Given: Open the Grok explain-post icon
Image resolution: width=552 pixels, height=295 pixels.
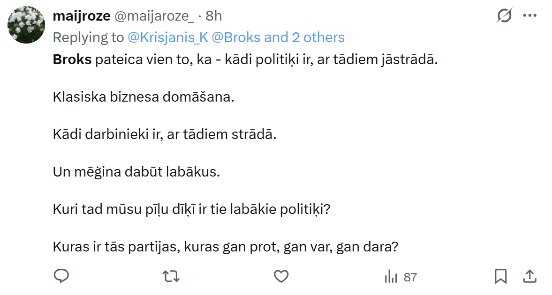Looking at the screenshot, I should pos(504,16).
